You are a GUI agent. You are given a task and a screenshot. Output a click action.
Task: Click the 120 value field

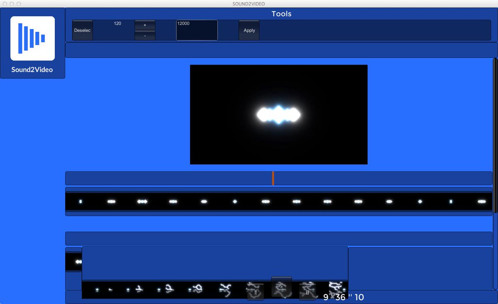tap(117, 24)
